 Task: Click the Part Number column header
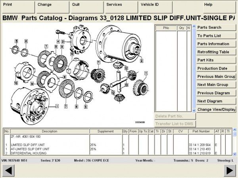point(201,131)
